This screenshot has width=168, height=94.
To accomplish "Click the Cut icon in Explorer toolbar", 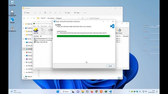I will point(35,13).
